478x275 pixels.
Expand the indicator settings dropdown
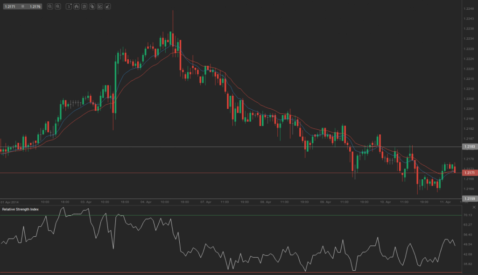pyautogui.click(x=84, y=7)
